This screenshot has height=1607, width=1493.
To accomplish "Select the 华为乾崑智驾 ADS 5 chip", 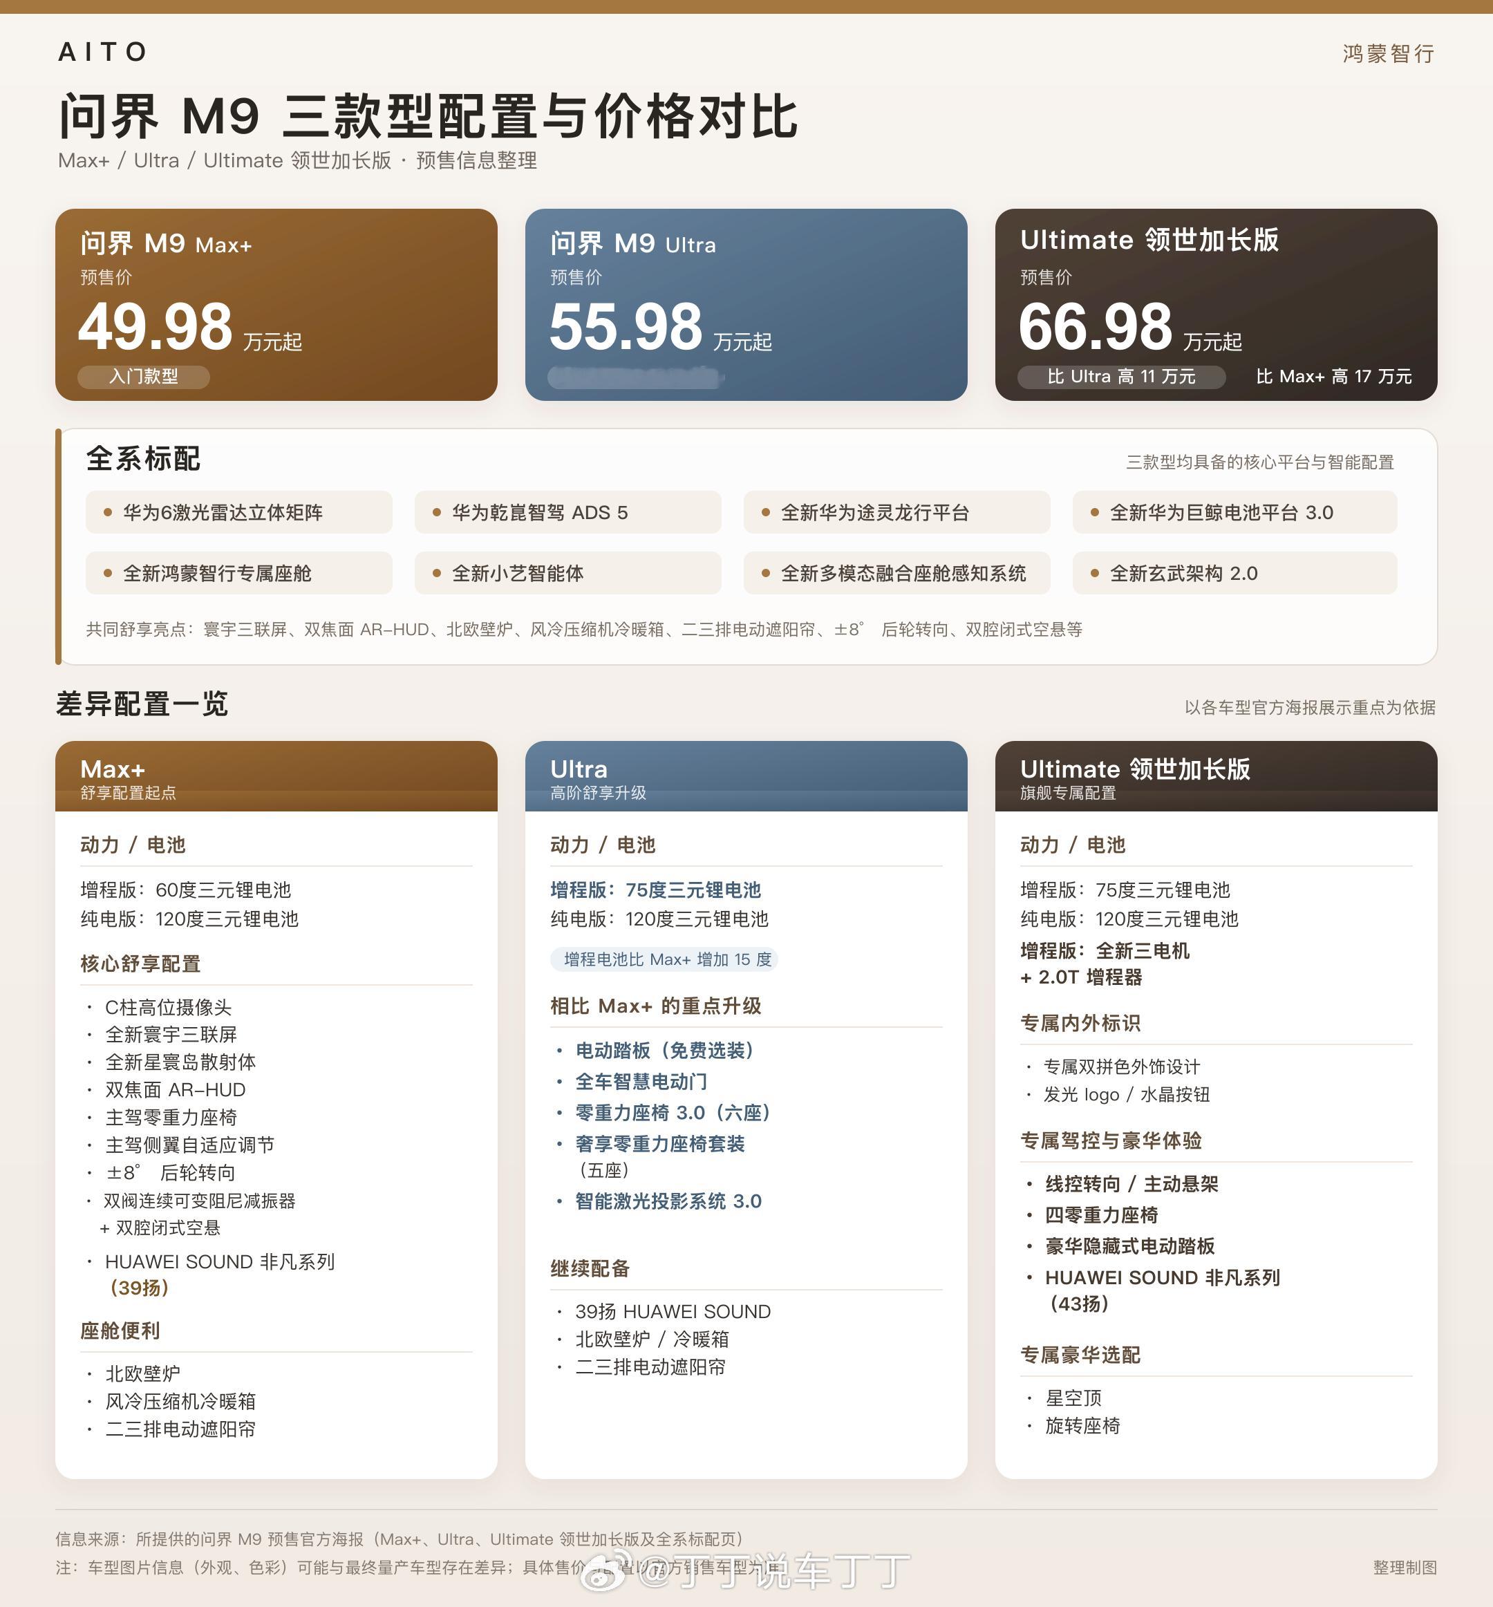I will [x=568, y=512].
